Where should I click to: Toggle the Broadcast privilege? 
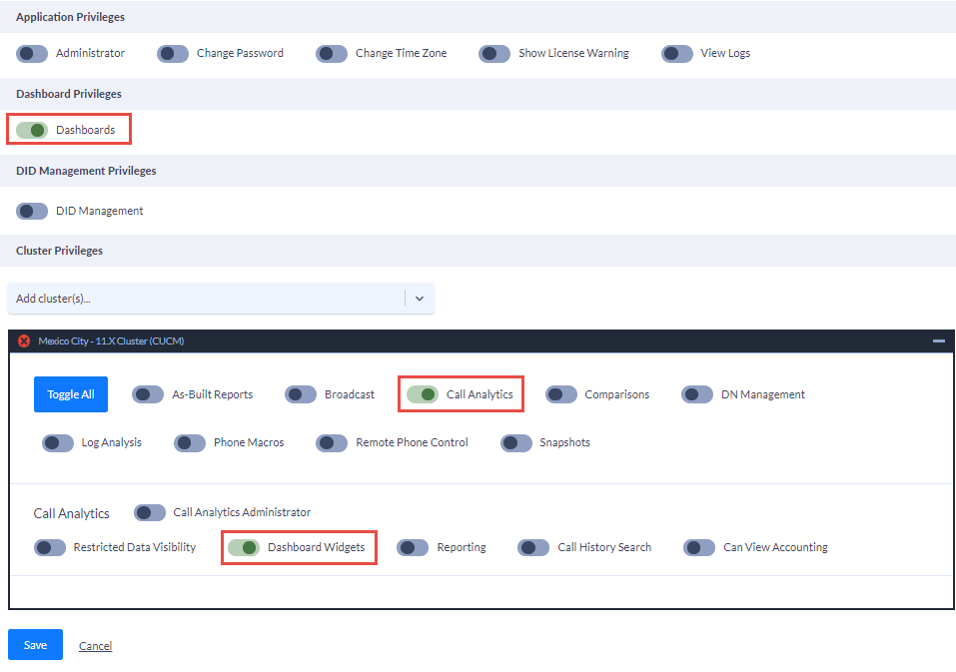[301, 394]
